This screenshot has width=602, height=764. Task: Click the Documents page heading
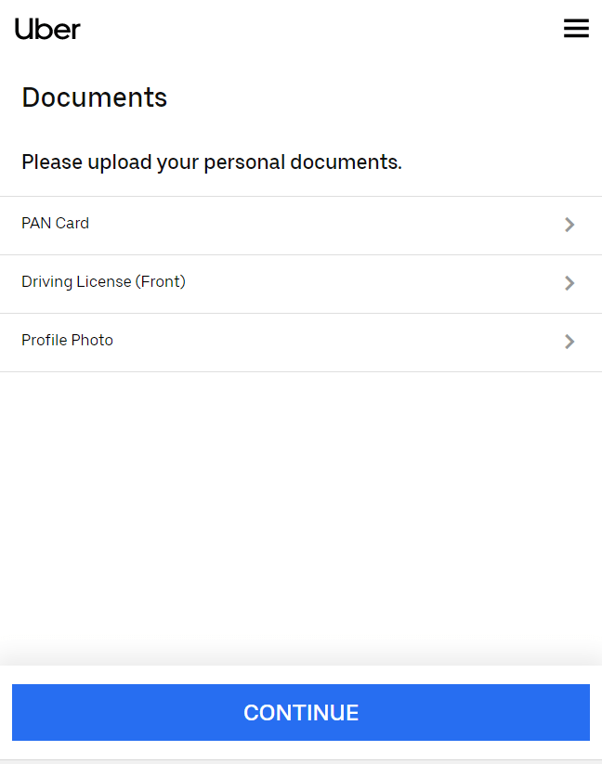click(x=94, y=97)
